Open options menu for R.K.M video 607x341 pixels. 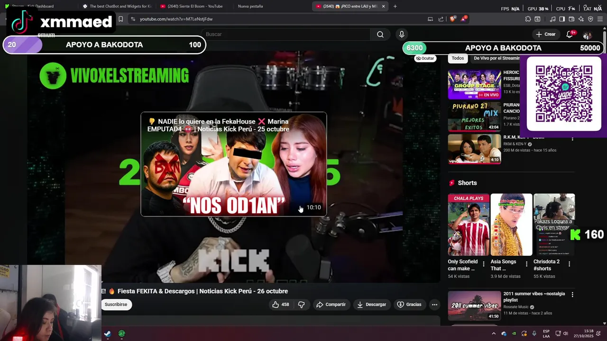[x=572, y=138]
